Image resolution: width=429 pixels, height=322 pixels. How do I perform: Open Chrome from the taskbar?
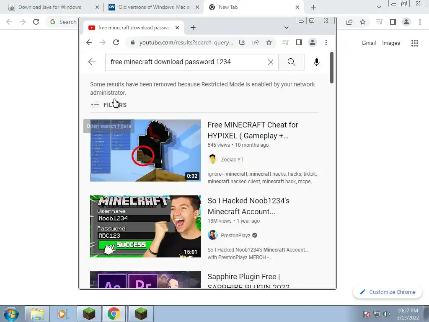114,314
